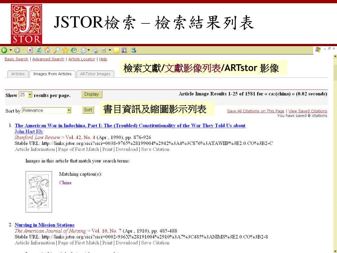Open the View Saved Citations link

pos(308,111)
